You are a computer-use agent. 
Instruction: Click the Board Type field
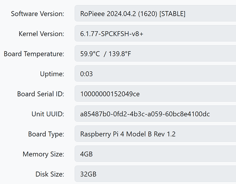click(x=155, y=134)
